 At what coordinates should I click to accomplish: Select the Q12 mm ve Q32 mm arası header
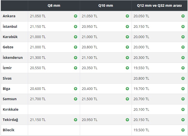pyautogui.click(x=159, y=6)
